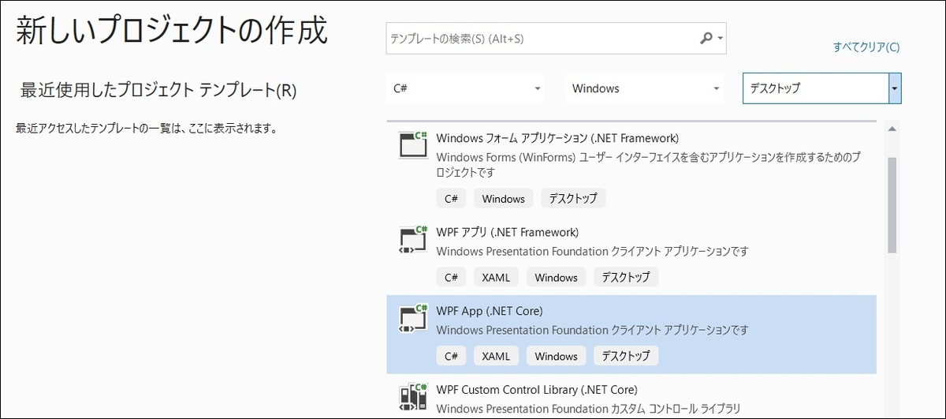Click the Windows Forms application template icon
Screen dimensions: 946x419
click(x=413, y=144)
